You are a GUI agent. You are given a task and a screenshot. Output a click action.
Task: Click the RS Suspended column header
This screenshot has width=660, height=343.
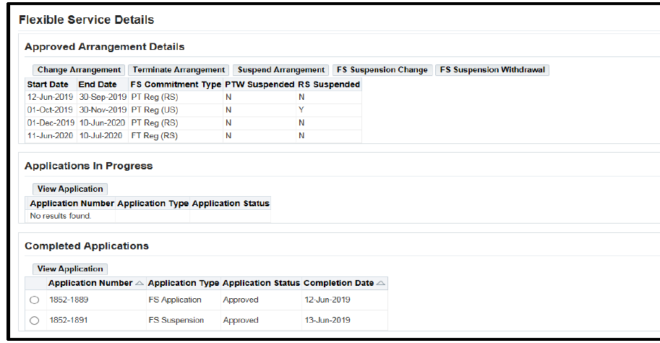(x=329, y=85)
